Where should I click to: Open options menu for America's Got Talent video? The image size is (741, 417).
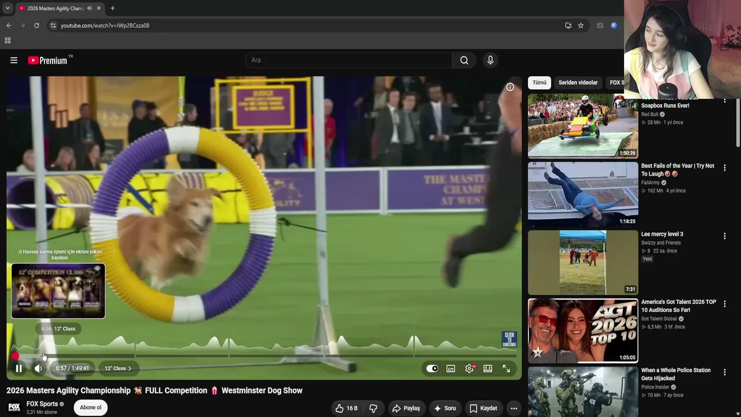725,304
